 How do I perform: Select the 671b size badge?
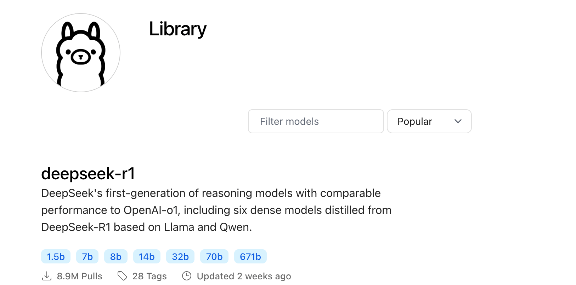tap(250, 257)
